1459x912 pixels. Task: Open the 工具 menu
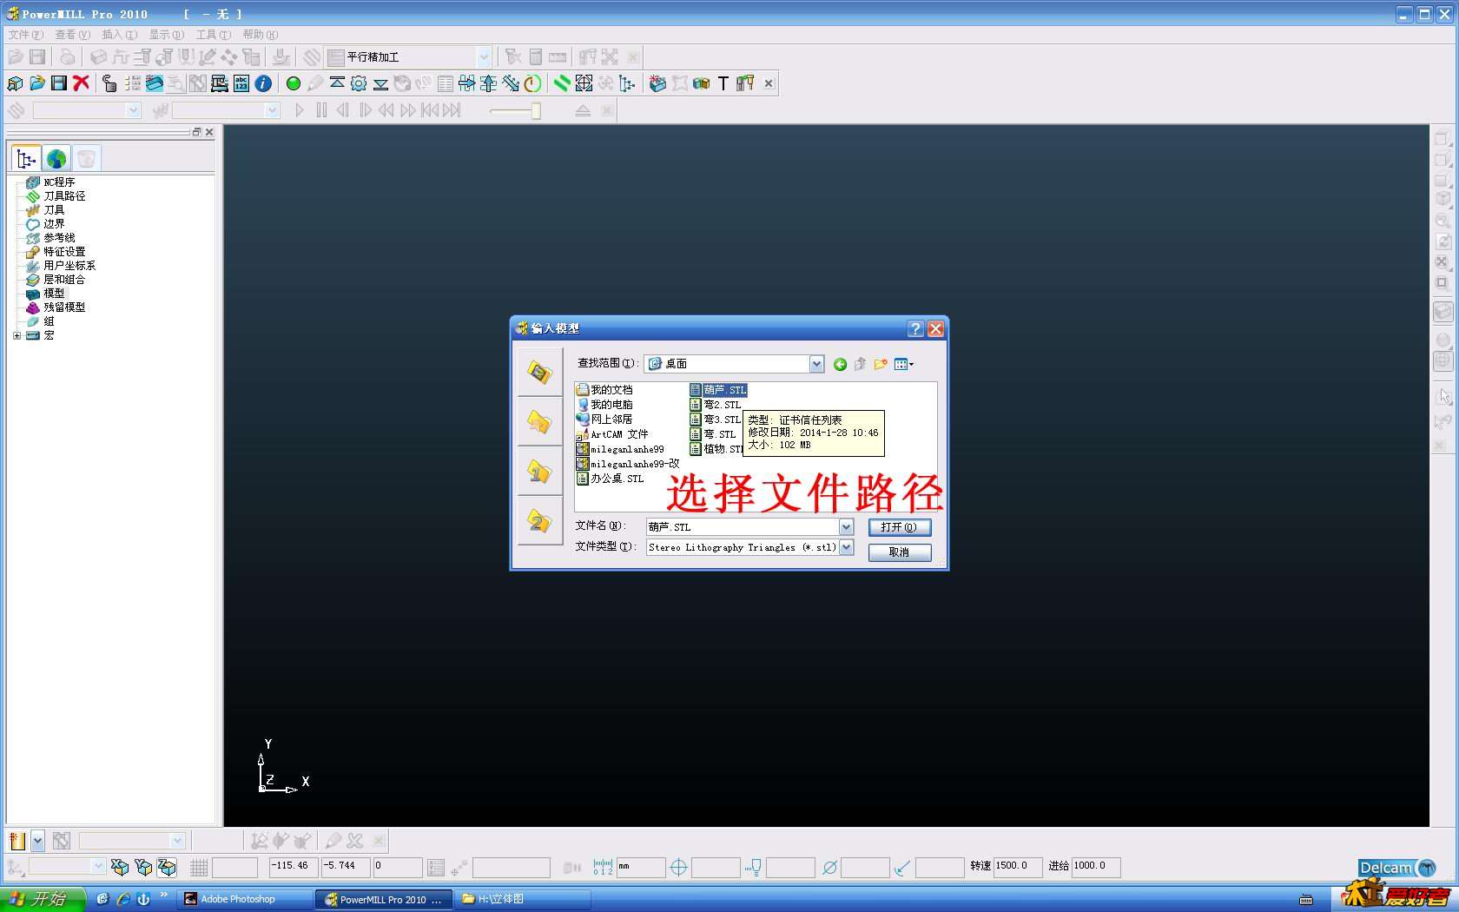[x=213, y=35]
